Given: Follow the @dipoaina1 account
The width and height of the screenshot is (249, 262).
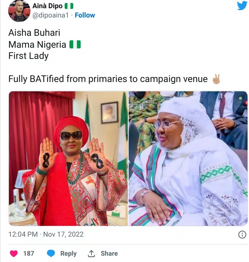Looking at the screenshot, I should pos(85,15).
